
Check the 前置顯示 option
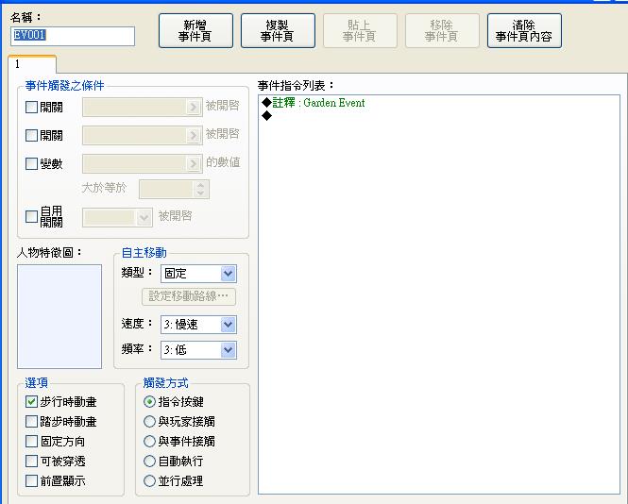click(31, 480)
